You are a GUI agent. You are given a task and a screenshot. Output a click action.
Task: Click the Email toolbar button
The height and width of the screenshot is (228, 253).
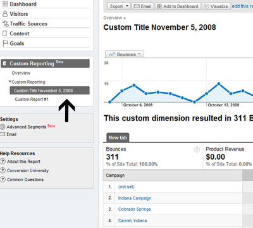[143, 6]
